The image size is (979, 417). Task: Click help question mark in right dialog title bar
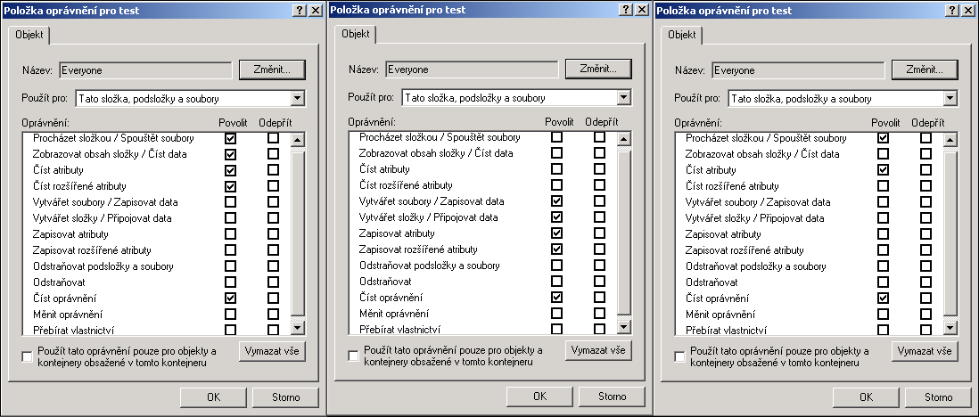pos(951,11)
